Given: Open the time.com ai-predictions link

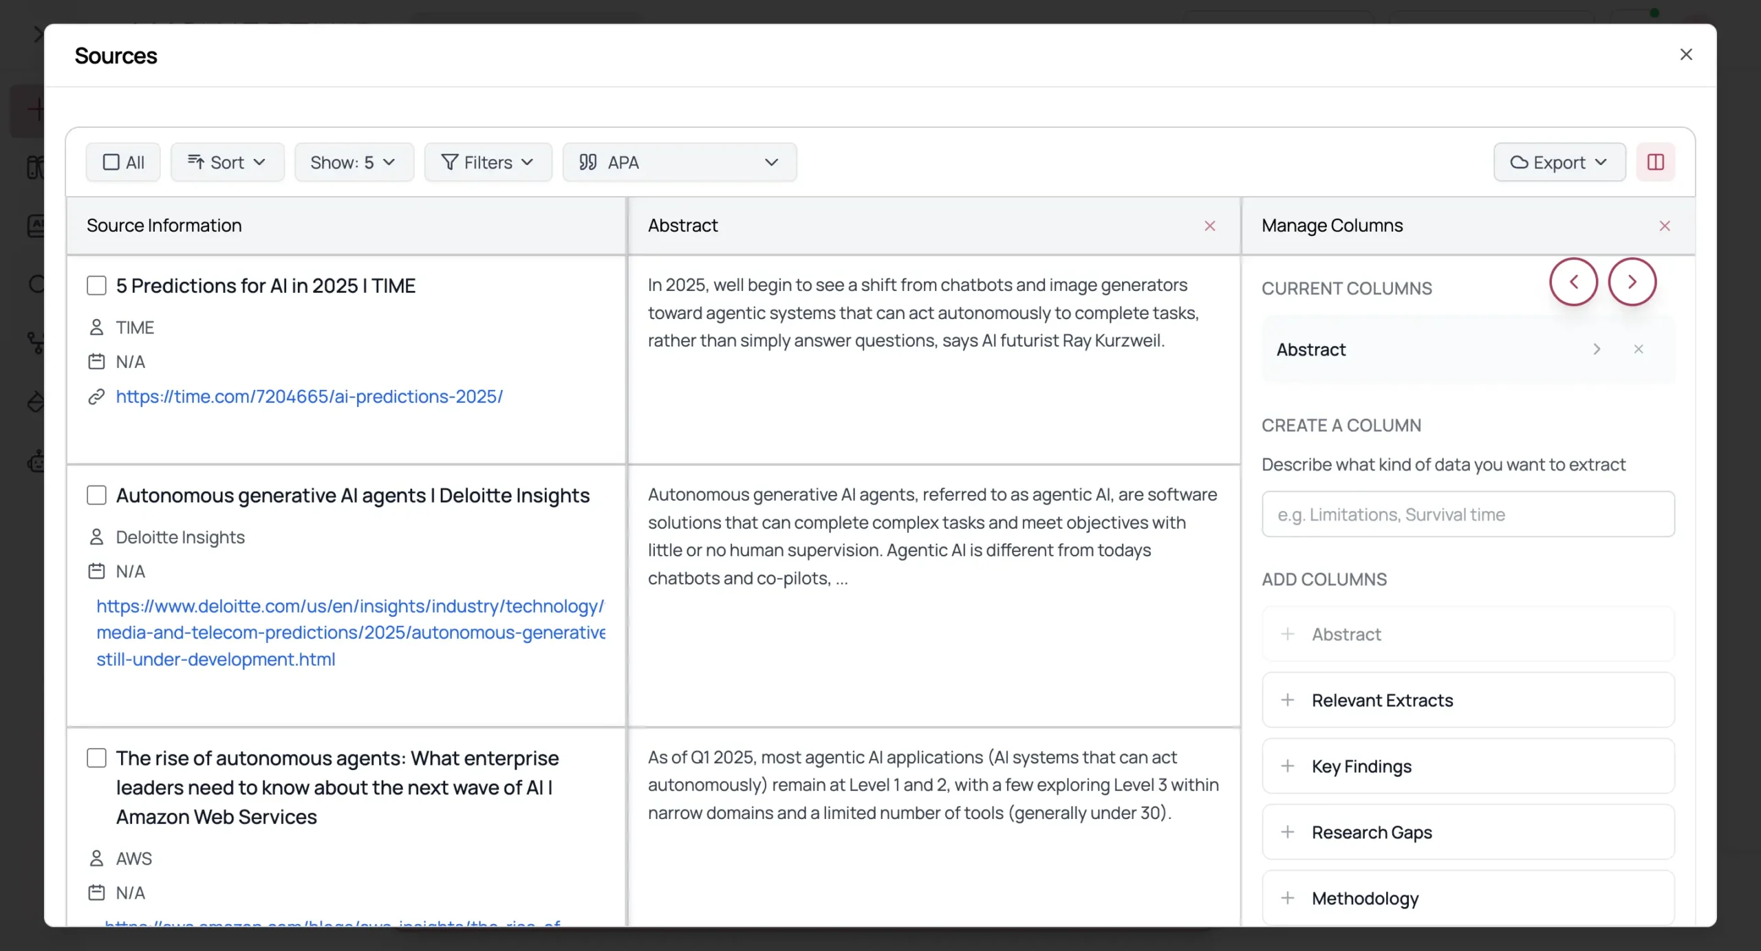Looking at the screenshot, I should (309, 397).
